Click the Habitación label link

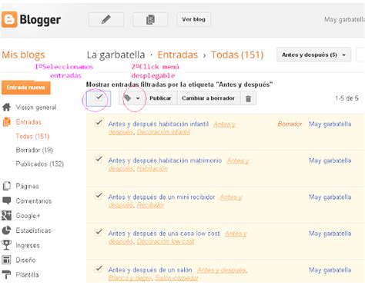pyautogui.click(x=152, y=168)
